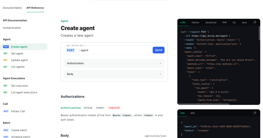
Task: Click the 'string' type tag
Action: pos(88,108)
